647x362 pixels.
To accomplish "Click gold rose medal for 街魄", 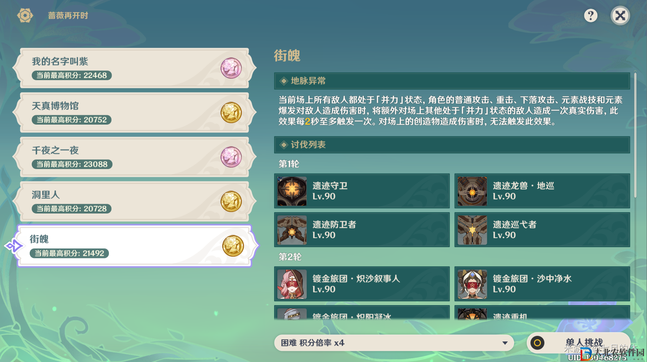I will (233, 246).
